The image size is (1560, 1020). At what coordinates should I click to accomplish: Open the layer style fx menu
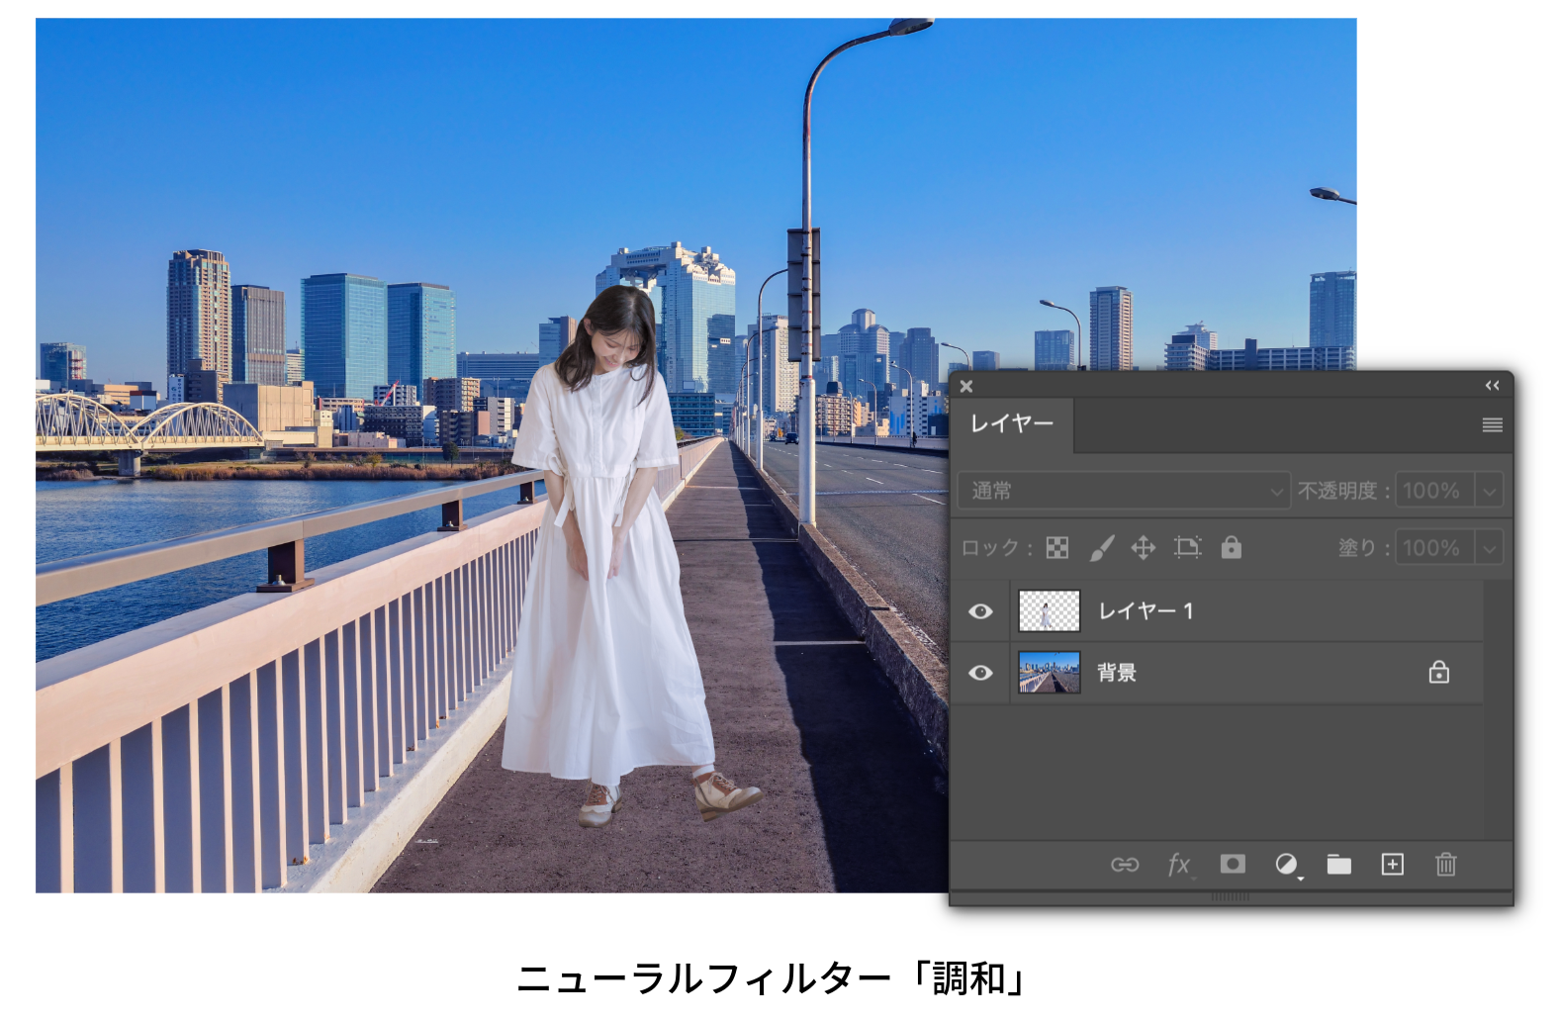point(1179,865)
